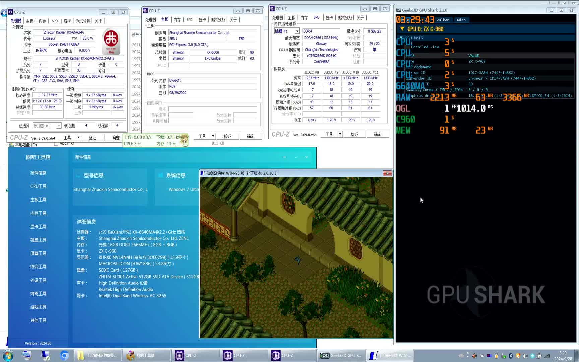Screen dimensions: 579x362
Task: Click the Bluetooth icon in system tray
Action: [x=511, y=356]
